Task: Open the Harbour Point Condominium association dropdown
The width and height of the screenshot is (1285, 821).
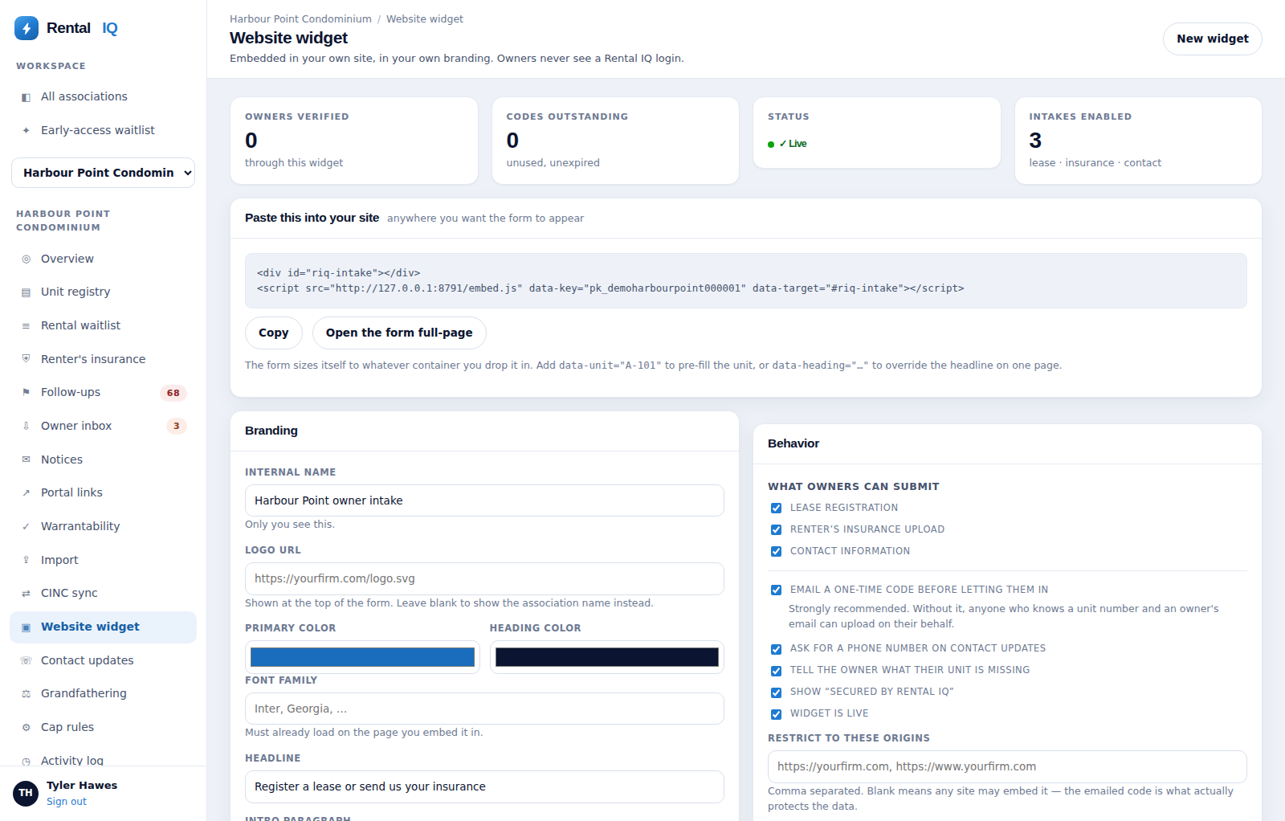Action: 103,173
